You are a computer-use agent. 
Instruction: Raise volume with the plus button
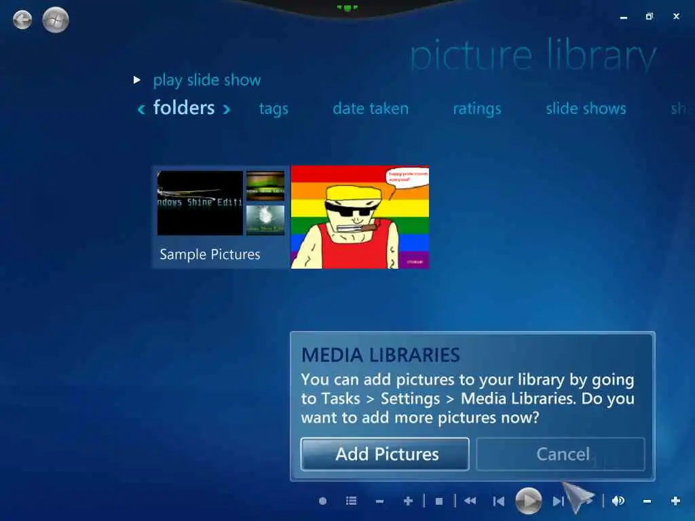(x=675, y=501)
